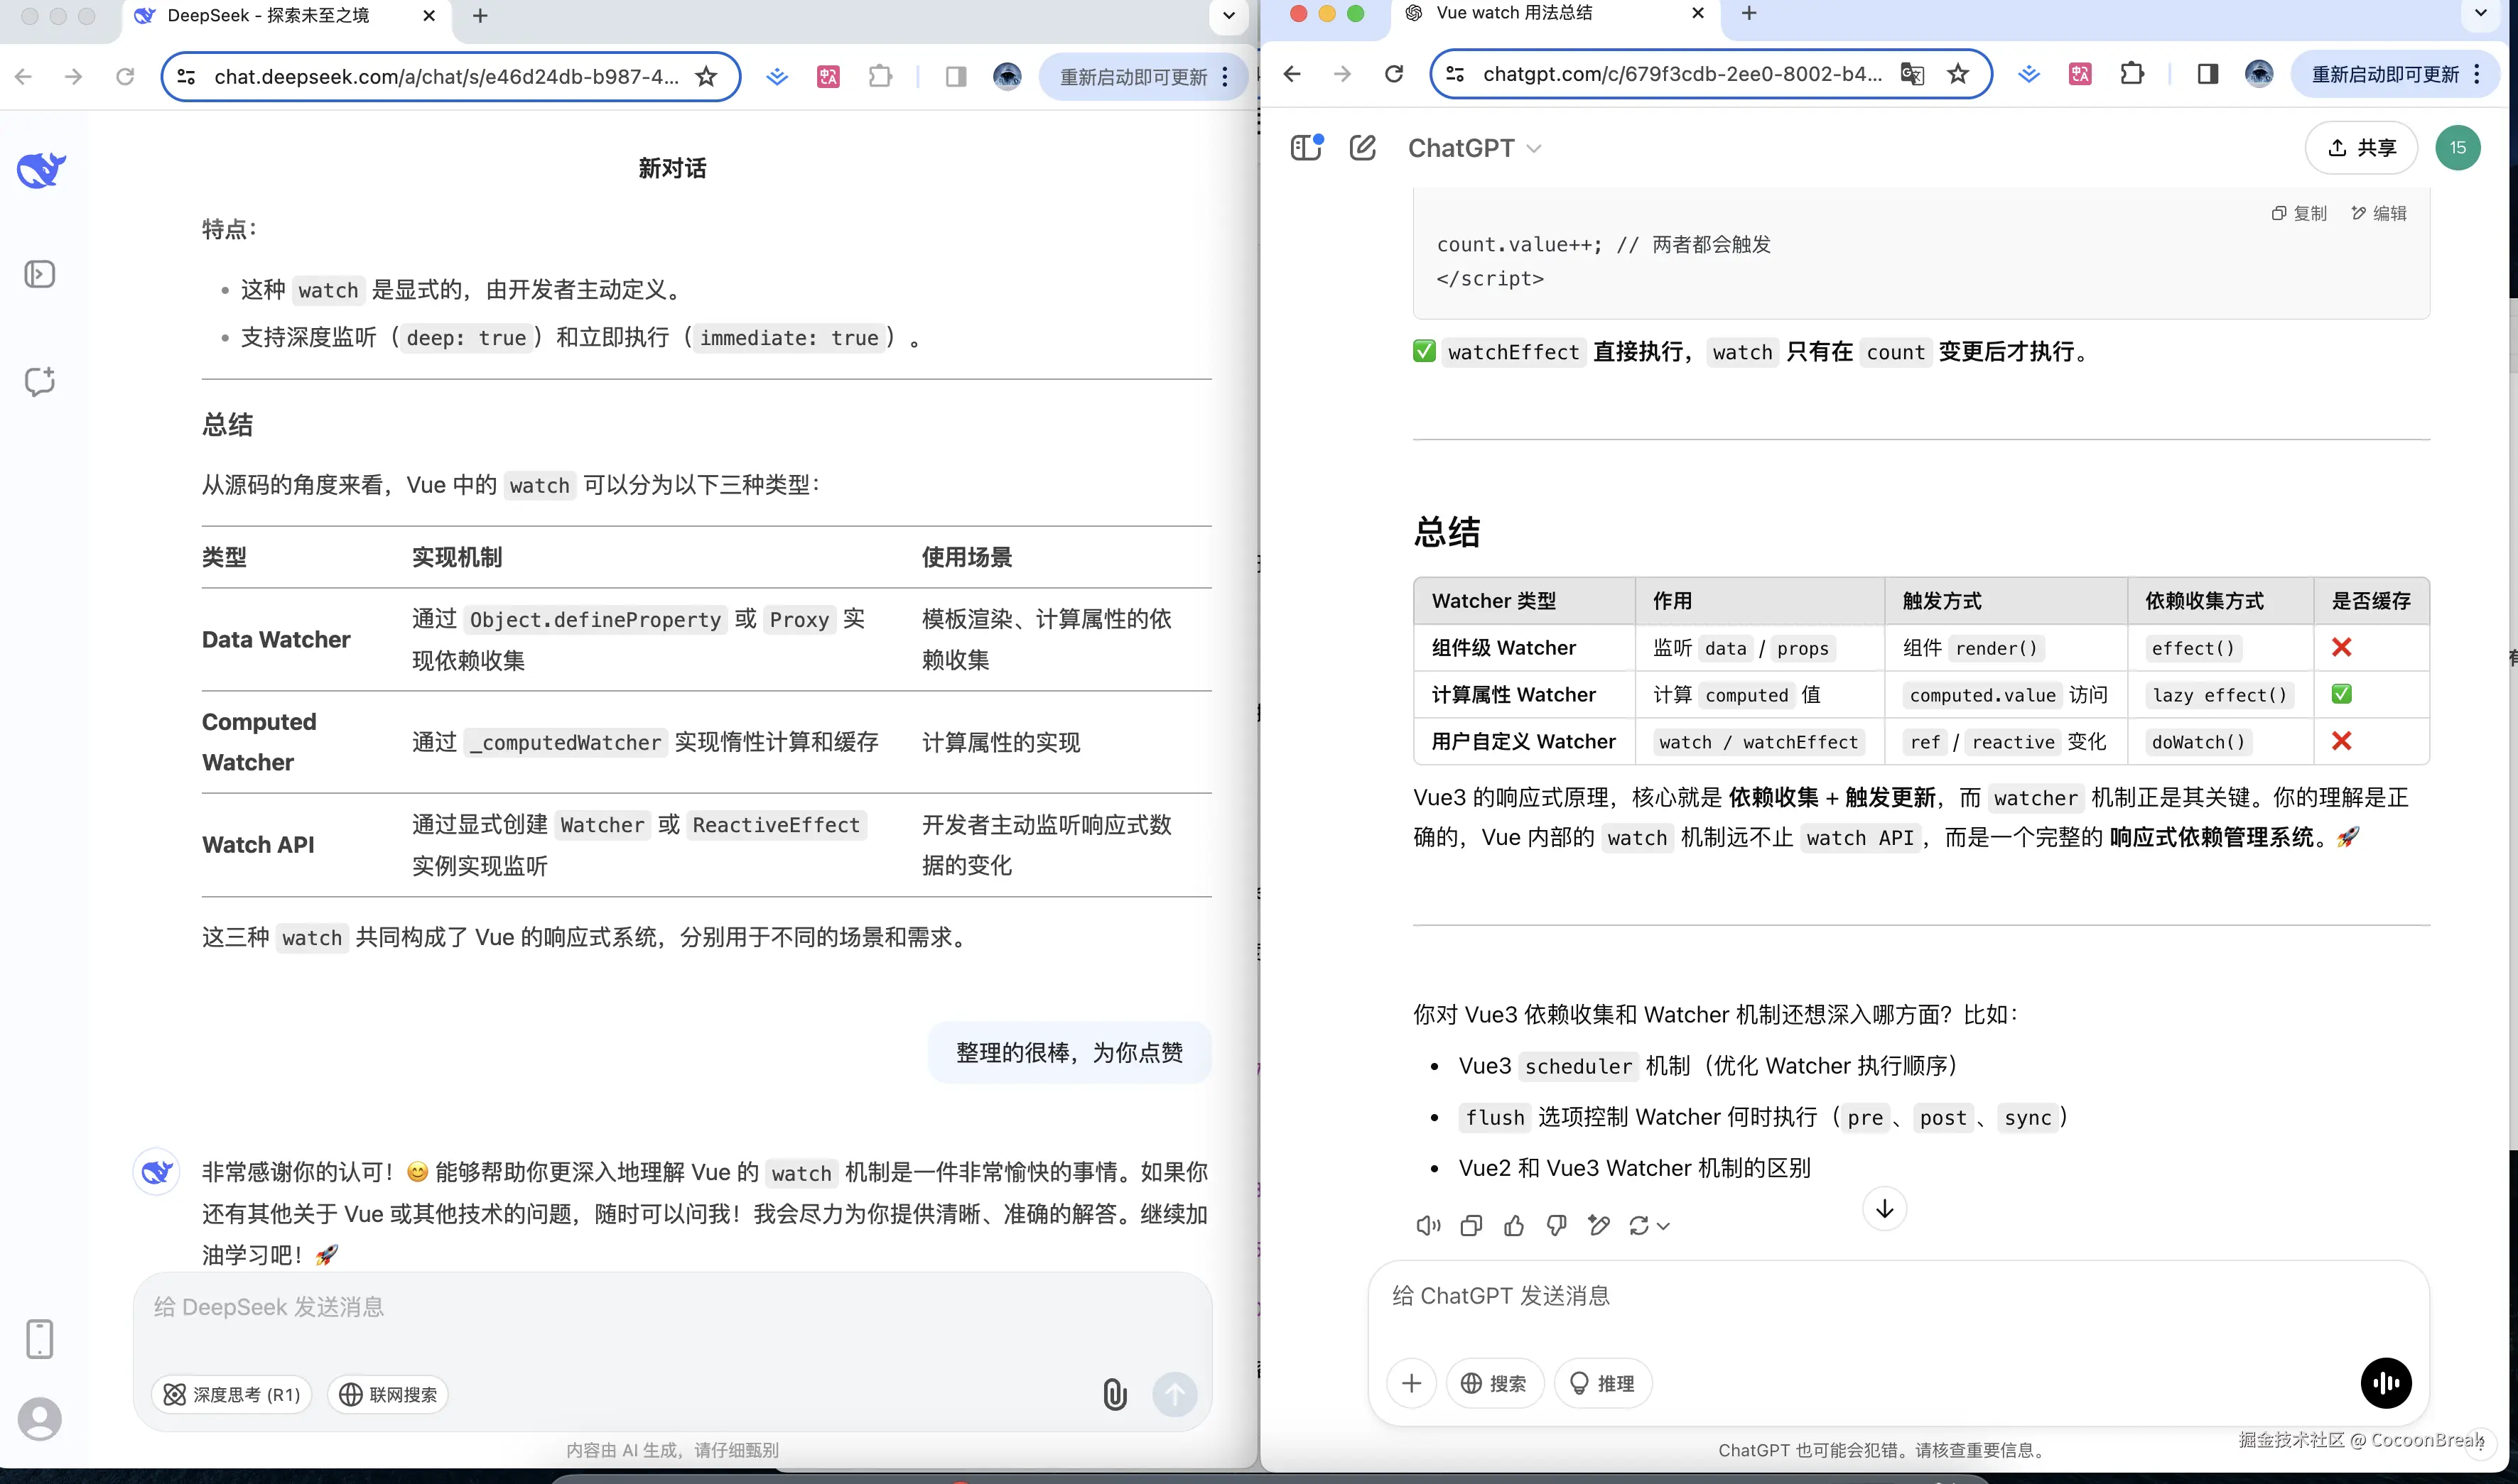
Task: Open the regenerate response dropdown arrow
Action: 1664,1226
